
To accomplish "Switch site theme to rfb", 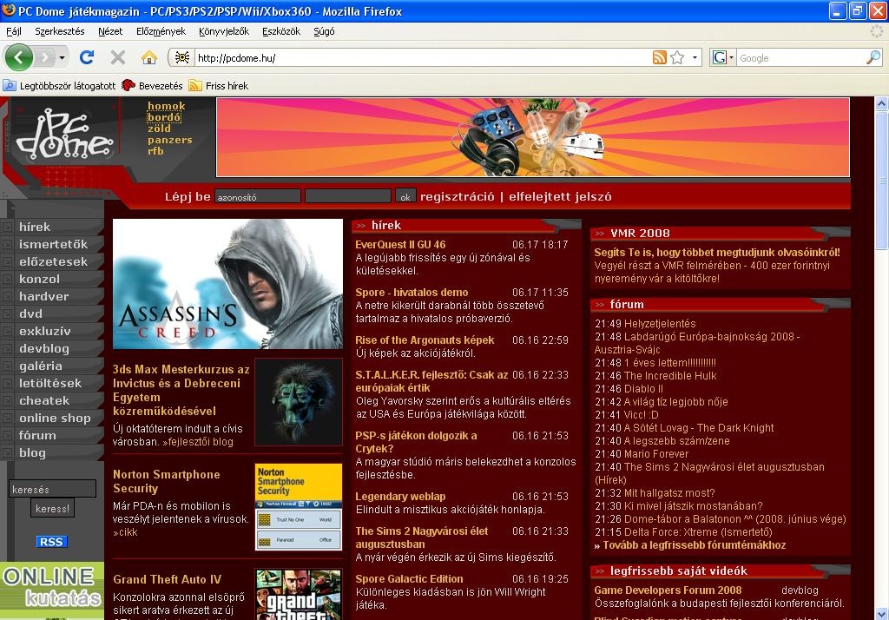I will pyautogui.click(x=155, y=151).
